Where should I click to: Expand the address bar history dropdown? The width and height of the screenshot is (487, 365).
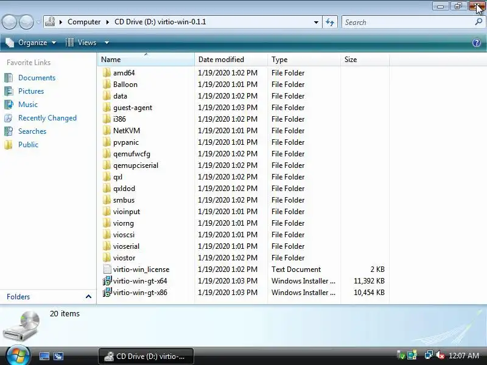click(x=316, y=23)
